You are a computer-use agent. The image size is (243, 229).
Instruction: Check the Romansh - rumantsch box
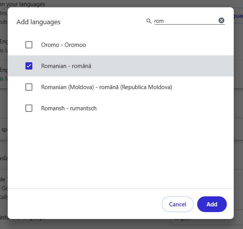pos(29,108)
